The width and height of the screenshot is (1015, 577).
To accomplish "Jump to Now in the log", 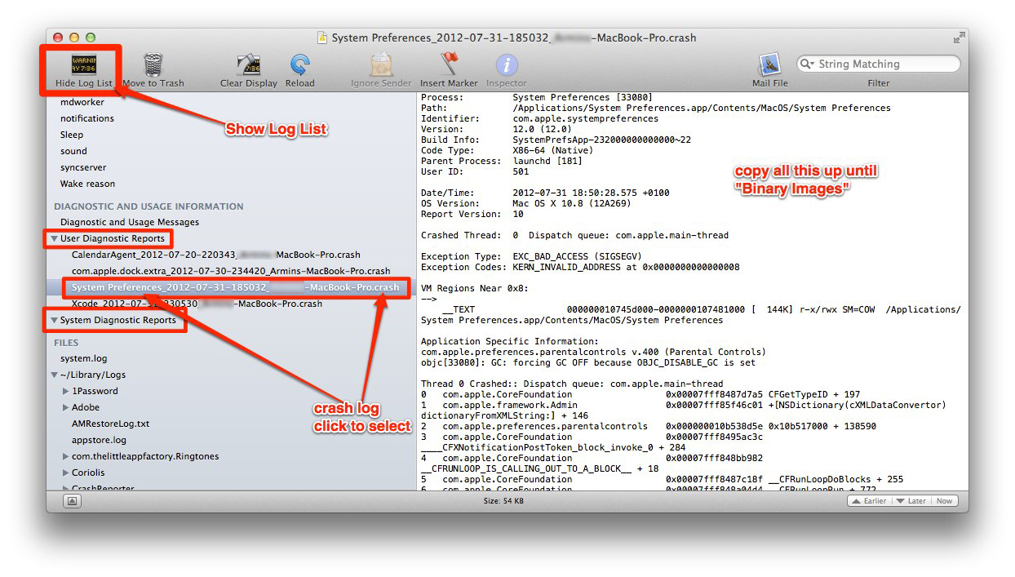I will (944, 501).
